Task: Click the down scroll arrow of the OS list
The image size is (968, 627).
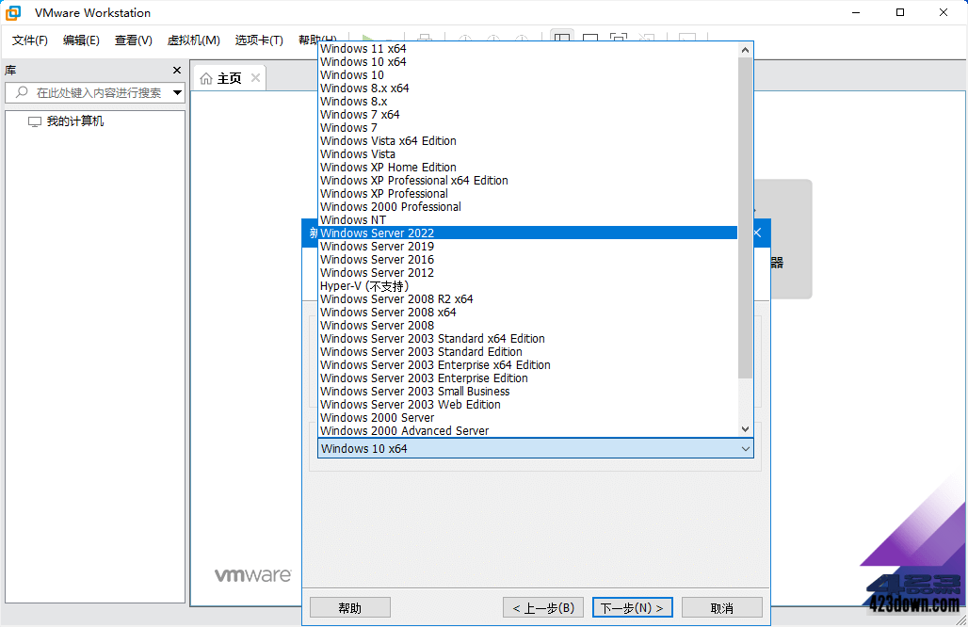Action: [x=745, y=428]
